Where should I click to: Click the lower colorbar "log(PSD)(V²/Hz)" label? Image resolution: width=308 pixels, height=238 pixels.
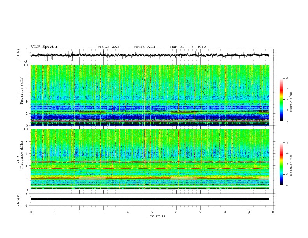(x=291, y=166)
